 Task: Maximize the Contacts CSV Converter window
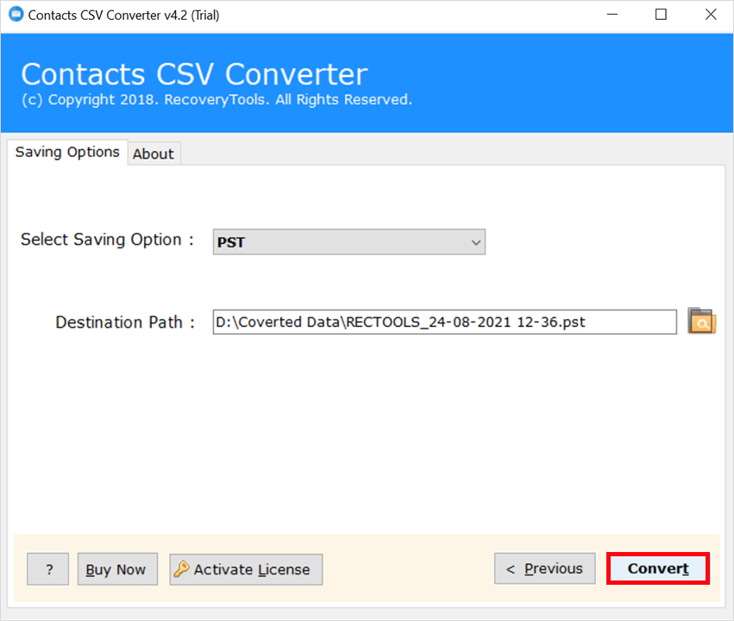[x=661, y=15]
